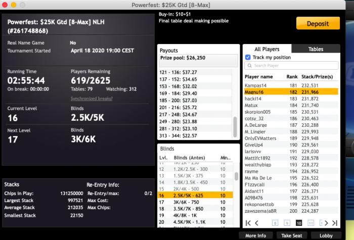Select player larisvvv row
Screen dimensions: 354x240
[291, 152]
